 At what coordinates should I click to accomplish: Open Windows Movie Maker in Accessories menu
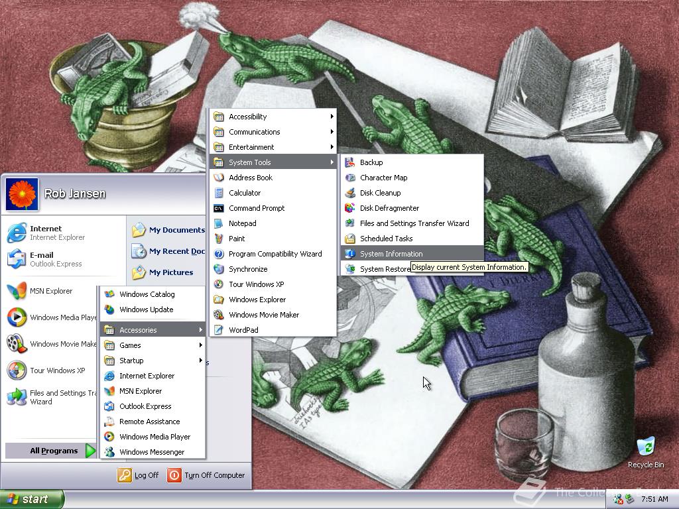tap(273, 315)
